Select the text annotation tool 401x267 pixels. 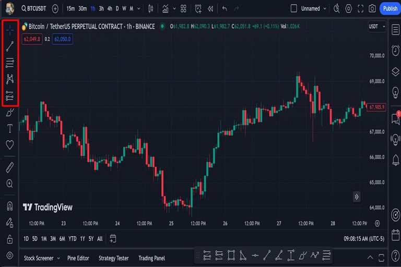click(10, 128)
